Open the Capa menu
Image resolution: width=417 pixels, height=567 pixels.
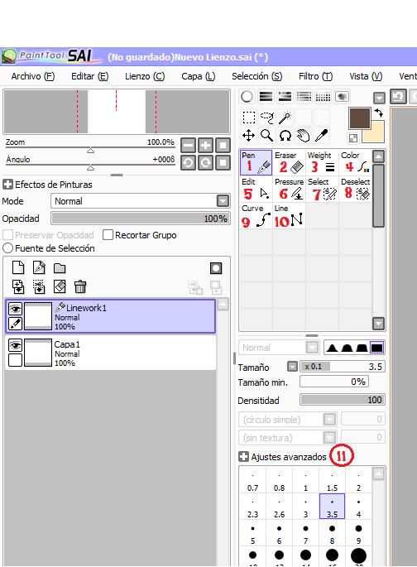click(199, 76)
